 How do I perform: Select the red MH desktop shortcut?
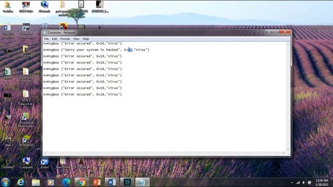click(26, 7)
